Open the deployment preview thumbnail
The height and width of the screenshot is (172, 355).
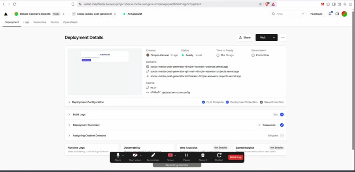click(104, 72)
